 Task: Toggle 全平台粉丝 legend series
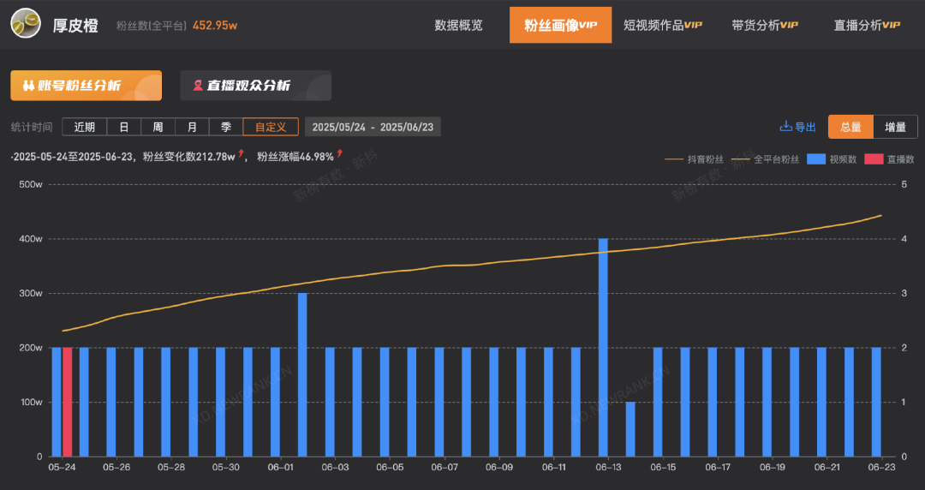pyautogui.click(x=766, y=159)
